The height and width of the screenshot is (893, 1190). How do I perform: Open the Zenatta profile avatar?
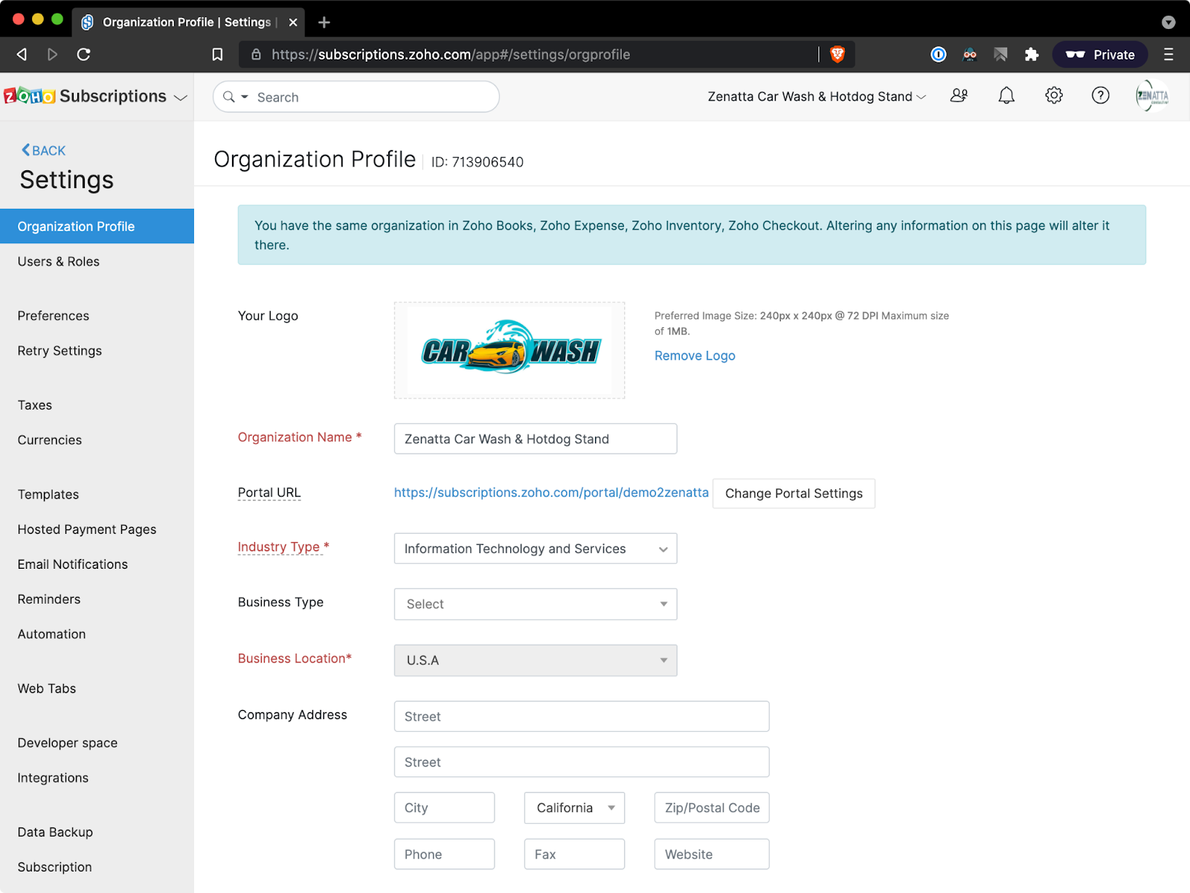1152,96
